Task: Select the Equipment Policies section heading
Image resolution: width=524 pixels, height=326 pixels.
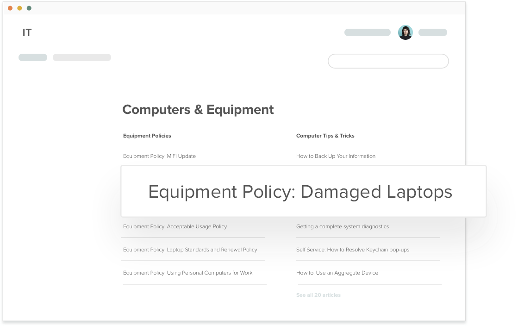Action: (x=147, y=136)
